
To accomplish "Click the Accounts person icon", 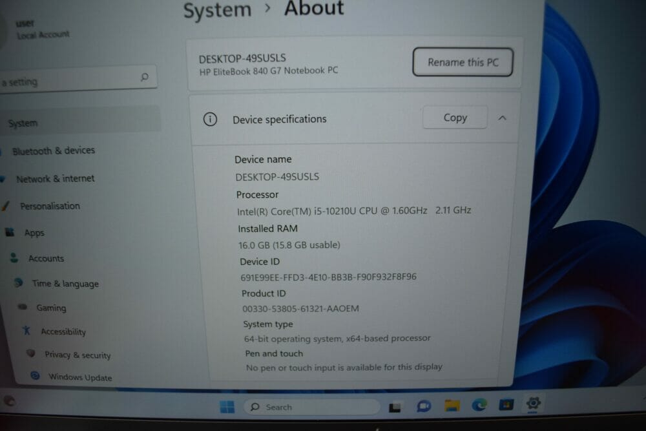I will (14, 258).
